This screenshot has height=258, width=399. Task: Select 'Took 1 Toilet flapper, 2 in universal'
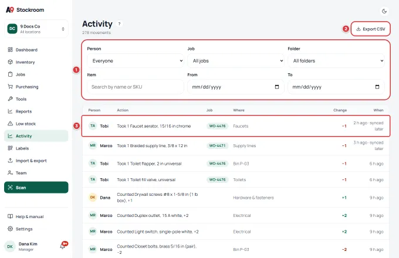pos(149,164)
